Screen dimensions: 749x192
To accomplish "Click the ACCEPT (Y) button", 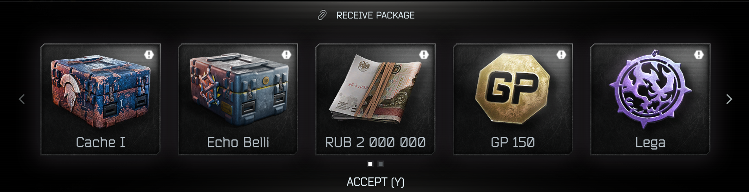I will 375,182.
